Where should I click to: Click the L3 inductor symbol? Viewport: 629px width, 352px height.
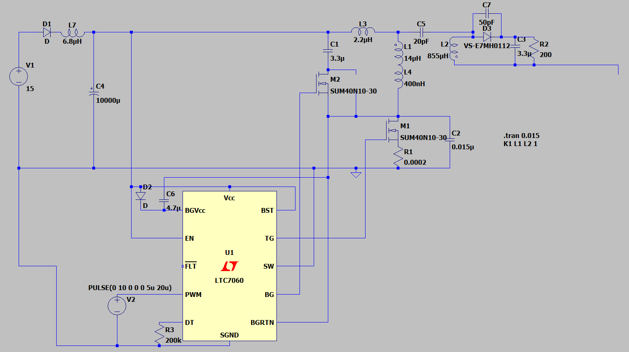click(363, 31)
